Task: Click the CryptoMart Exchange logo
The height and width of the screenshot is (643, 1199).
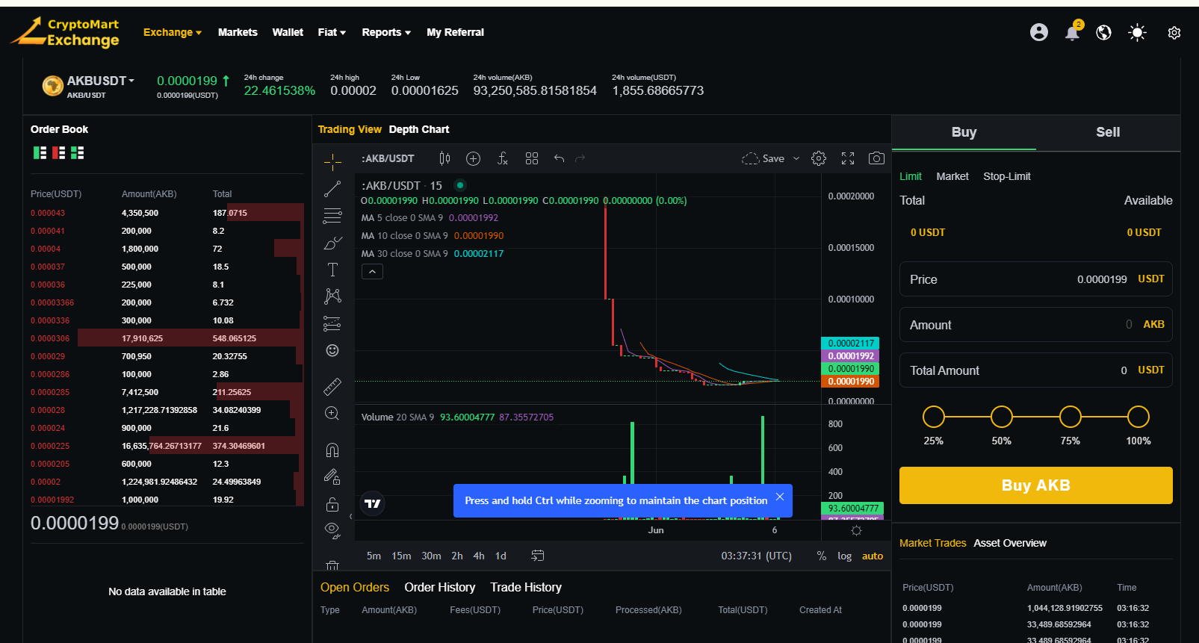Action: pyautogui.click(x=65, y=33)
